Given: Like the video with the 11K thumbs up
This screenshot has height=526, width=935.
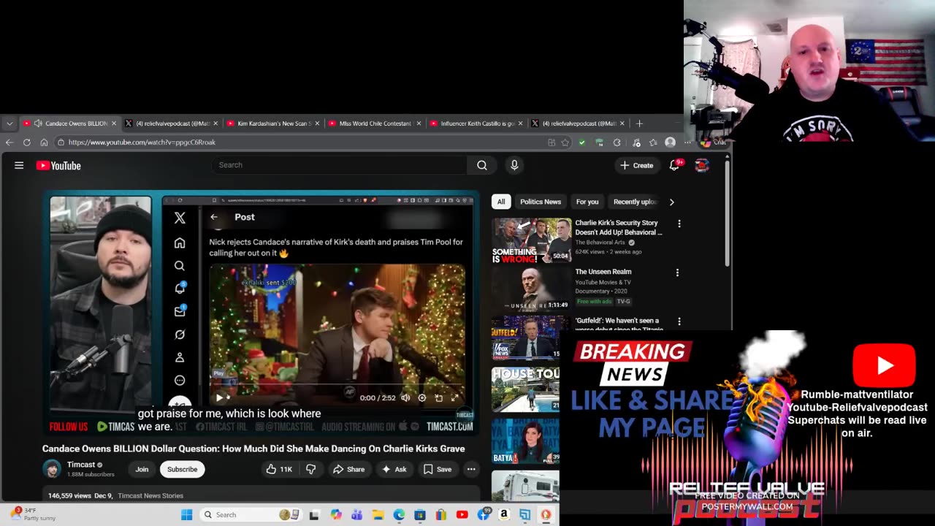Looking at the screenshot, I should click(x=279, y=469).
